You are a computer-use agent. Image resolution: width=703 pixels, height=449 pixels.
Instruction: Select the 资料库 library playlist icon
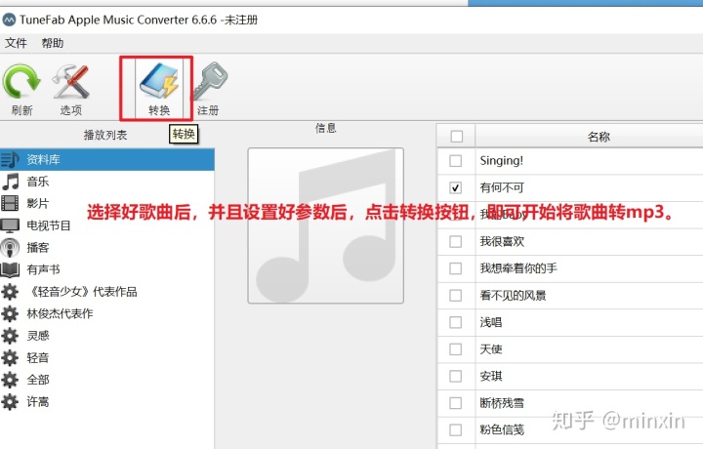[x=10, y=159]
